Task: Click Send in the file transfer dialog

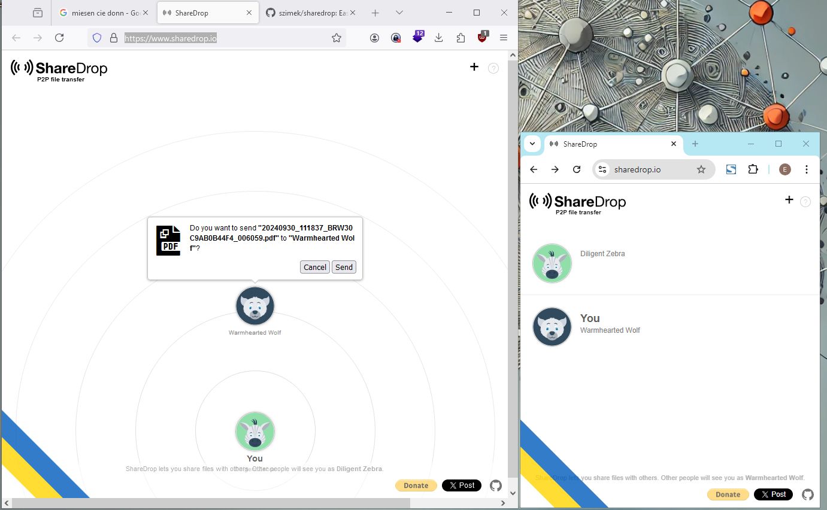Action: [344, 267]
